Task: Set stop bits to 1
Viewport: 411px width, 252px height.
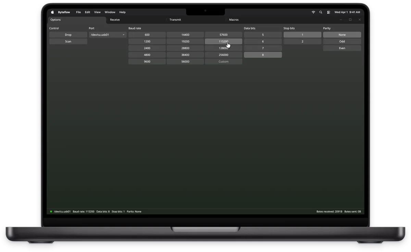Action: (x=302, y=35)
